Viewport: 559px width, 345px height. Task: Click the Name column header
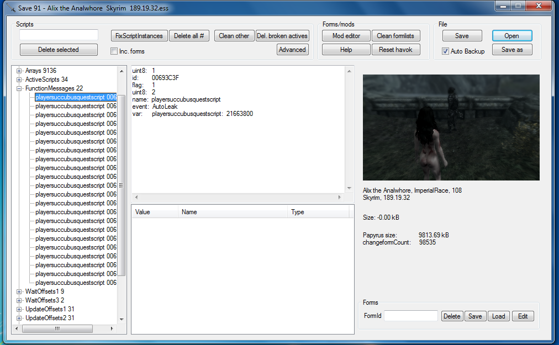(233, 212)
